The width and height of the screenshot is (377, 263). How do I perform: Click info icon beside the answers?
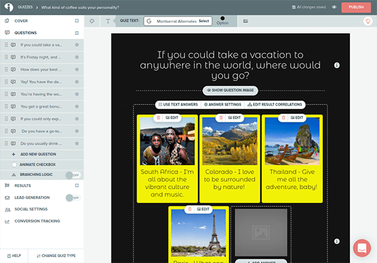point(337,241)
